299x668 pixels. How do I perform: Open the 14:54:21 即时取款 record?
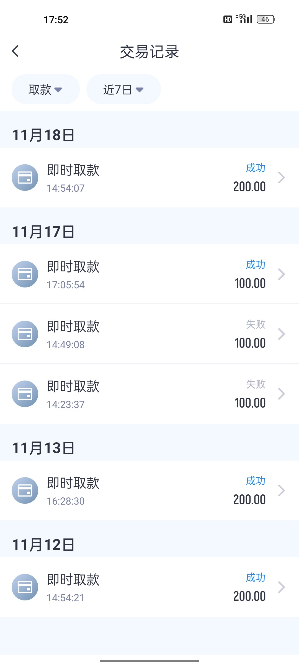[x=149, y=587]
